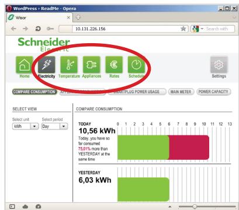239x210 pixels.
Task: Switch to Power Capacity tab
Action: click(x=213, y=92)
